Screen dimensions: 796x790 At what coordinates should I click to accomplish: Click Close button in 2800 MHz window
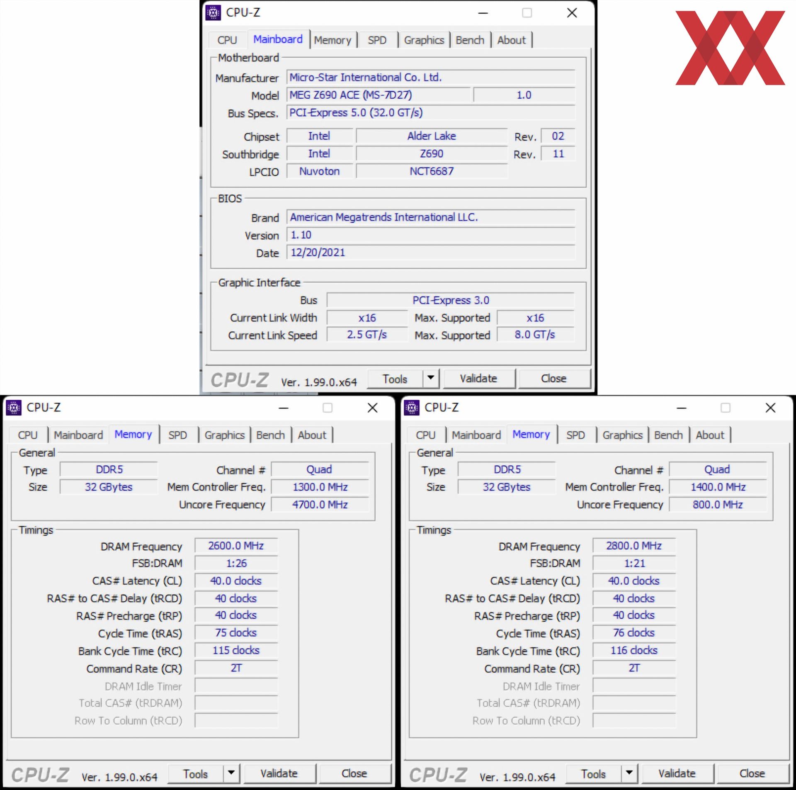coord(752,773)
